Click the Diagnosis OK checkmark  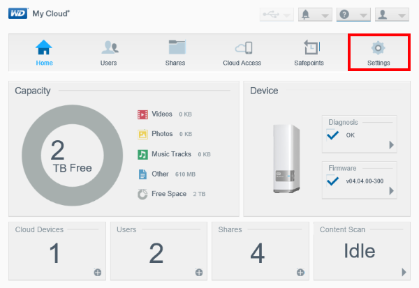click(x=332, y=135)
